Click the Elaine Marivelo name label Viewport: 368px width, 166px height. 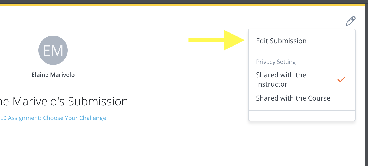[53, 75]
